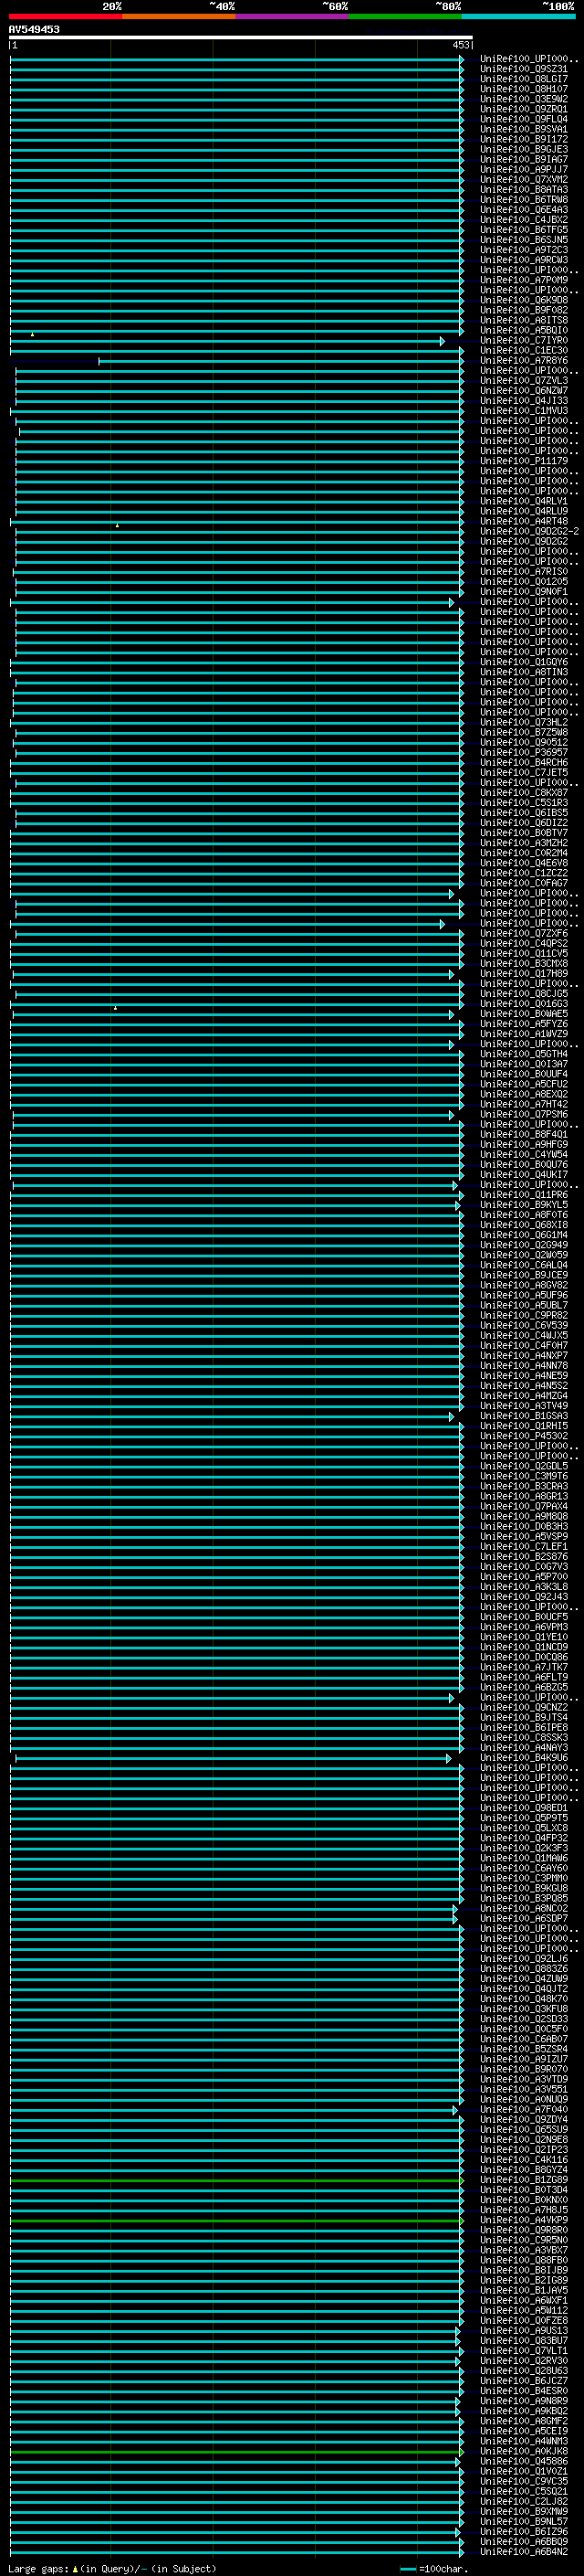Select subject label UniRef100_Q7XVM2
Image resolution: width=584 pixels, height=2576 pixels.
[524, 179]
